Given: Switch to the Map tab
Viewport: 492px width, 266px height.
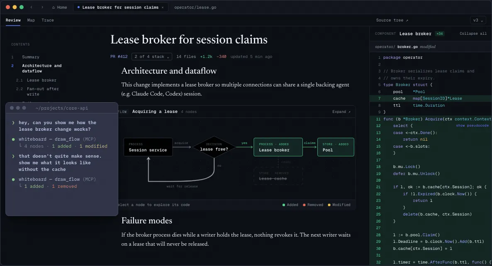Looking at the screenshot, I should click(31, 20).
